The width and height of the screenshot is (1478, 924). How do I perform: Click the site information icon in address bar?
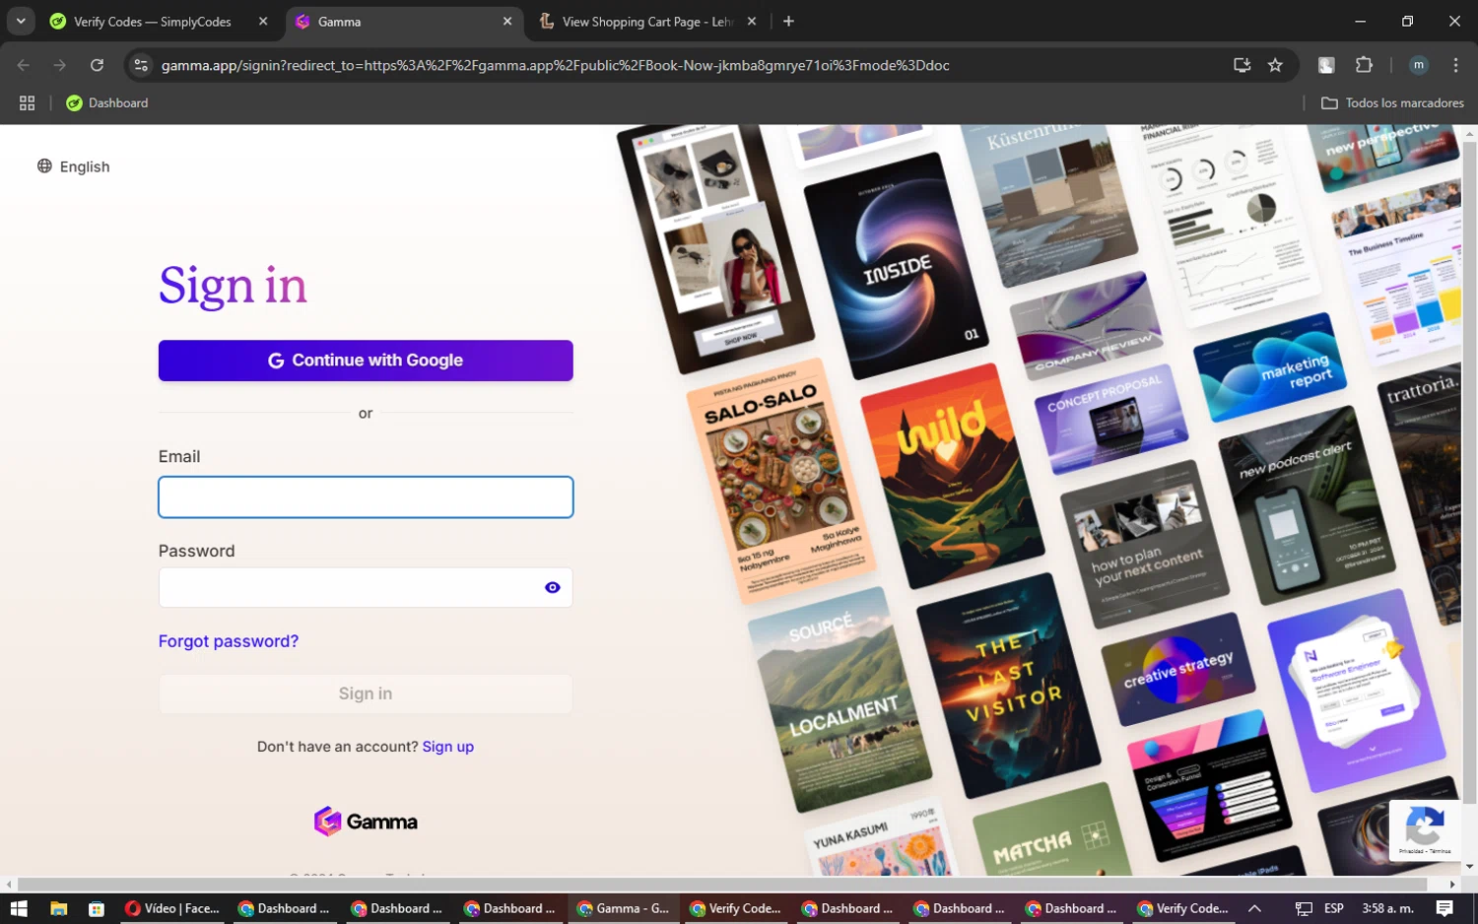point(141,65)
